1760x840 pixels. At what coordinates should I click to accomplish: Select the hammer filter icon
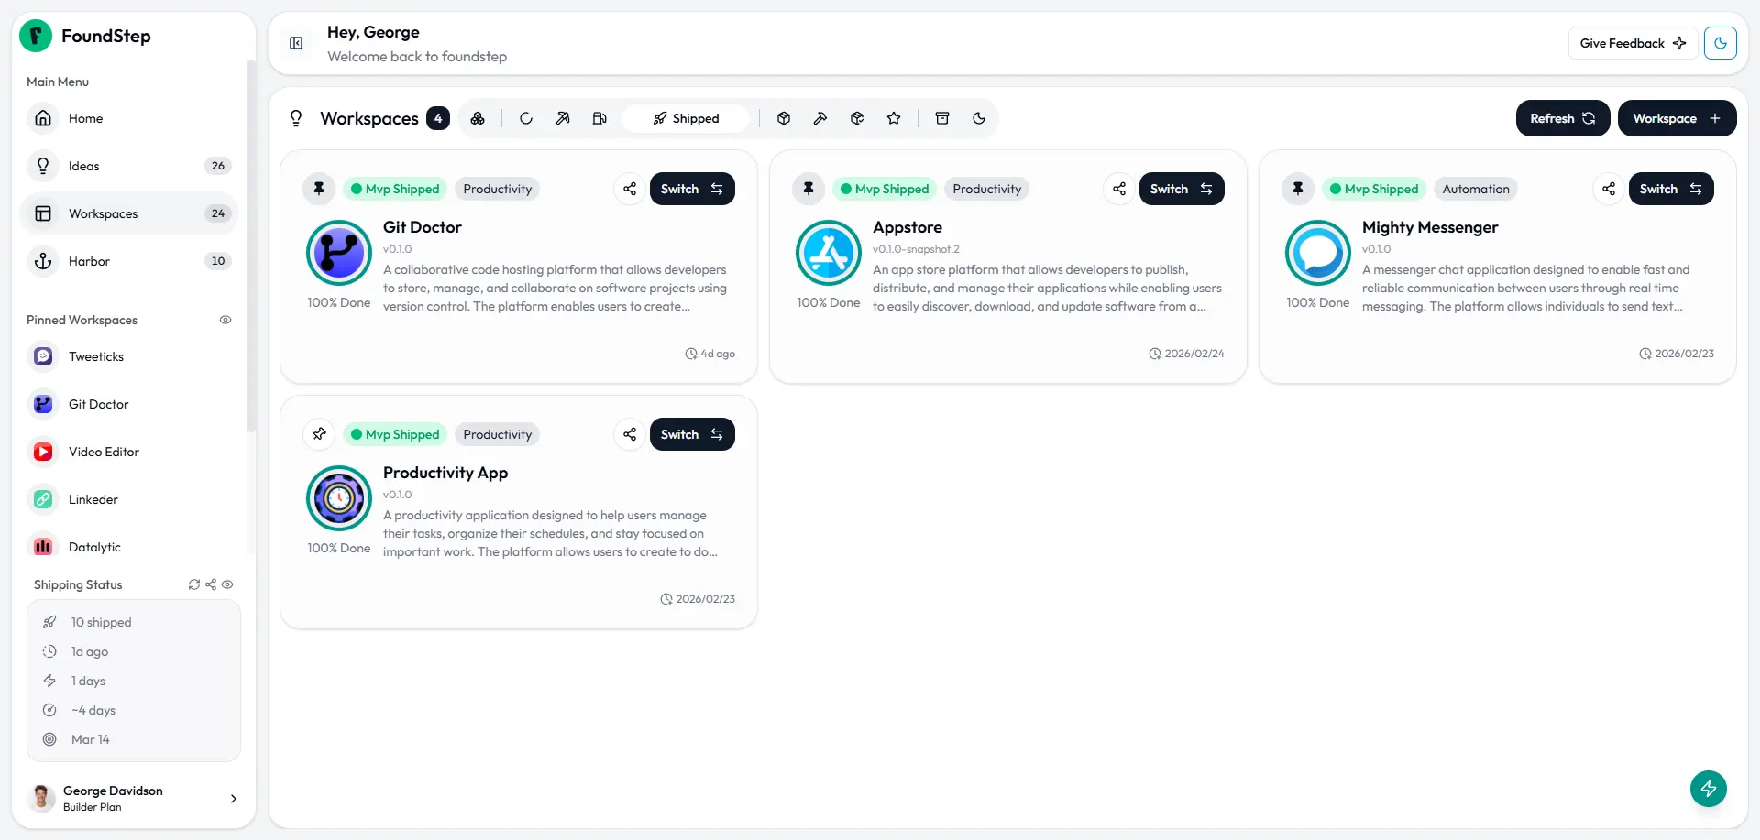point(820,118)
